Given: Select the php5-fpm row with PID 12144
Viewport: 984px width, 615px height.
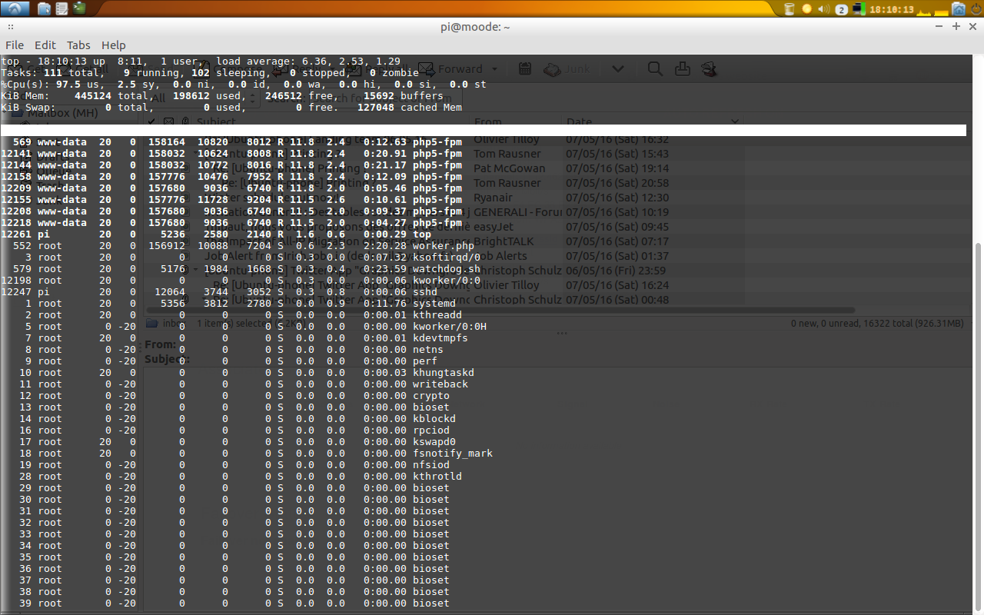Looking at the screenshot, I should 231,165.
